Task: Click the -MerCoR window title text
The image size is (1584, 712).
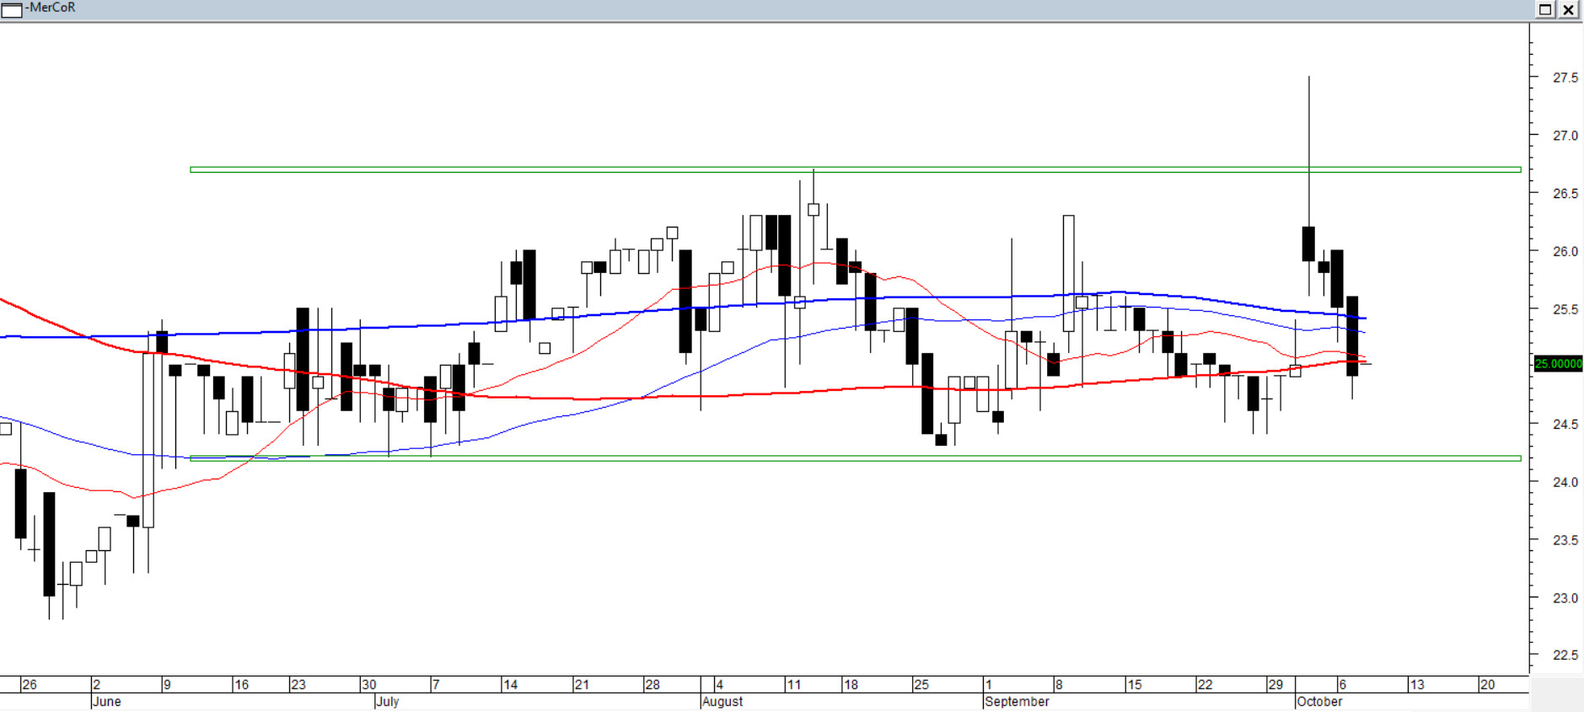Action: point(51,8)
